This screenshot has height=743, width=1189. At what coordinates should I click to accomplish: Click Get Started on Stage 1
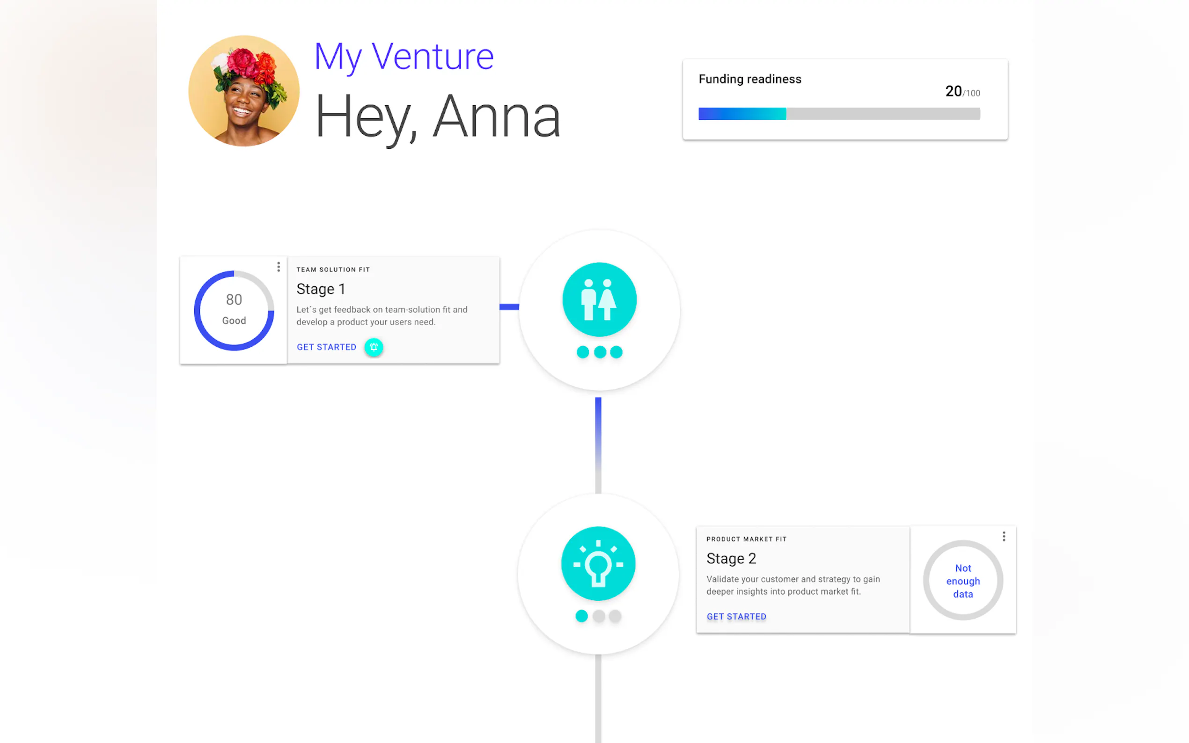[x=326, y=347]
